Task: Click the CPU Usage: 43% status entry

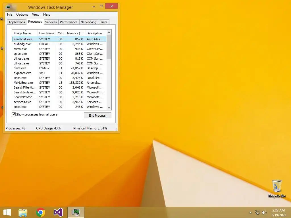Action: tap(48, 128)
